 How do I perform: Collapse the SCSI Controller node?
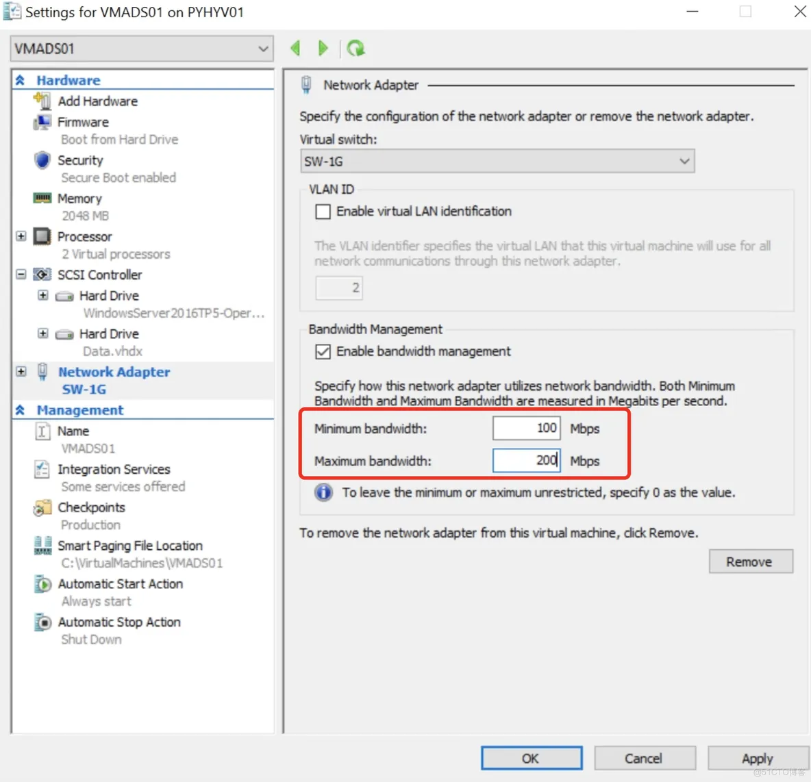[21, 275]
